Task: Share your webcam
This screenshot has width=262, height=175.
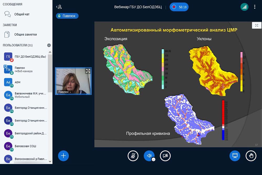Action: (x=165, y=156)
